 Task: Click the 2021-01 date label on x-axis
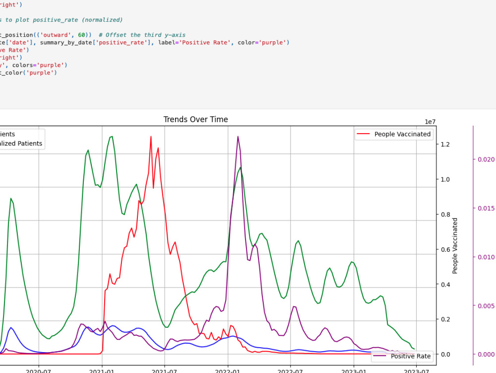[102, 371]
